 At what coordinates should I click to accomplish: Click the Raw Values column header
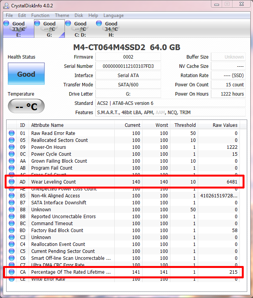tap(219, 125)
